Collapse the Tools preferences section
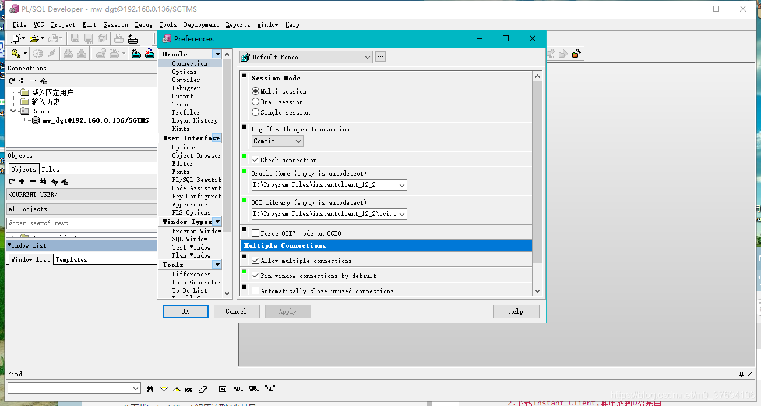This screenshot has width=761, height=406. tap(217, 265)
